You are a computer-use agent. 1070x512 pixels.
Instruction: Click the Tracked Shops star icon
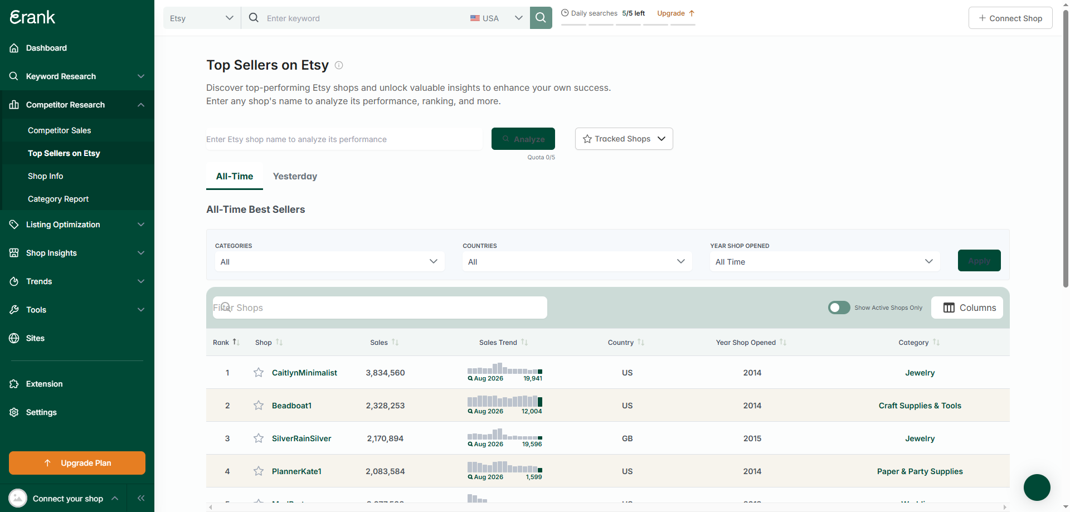(587, 139)
